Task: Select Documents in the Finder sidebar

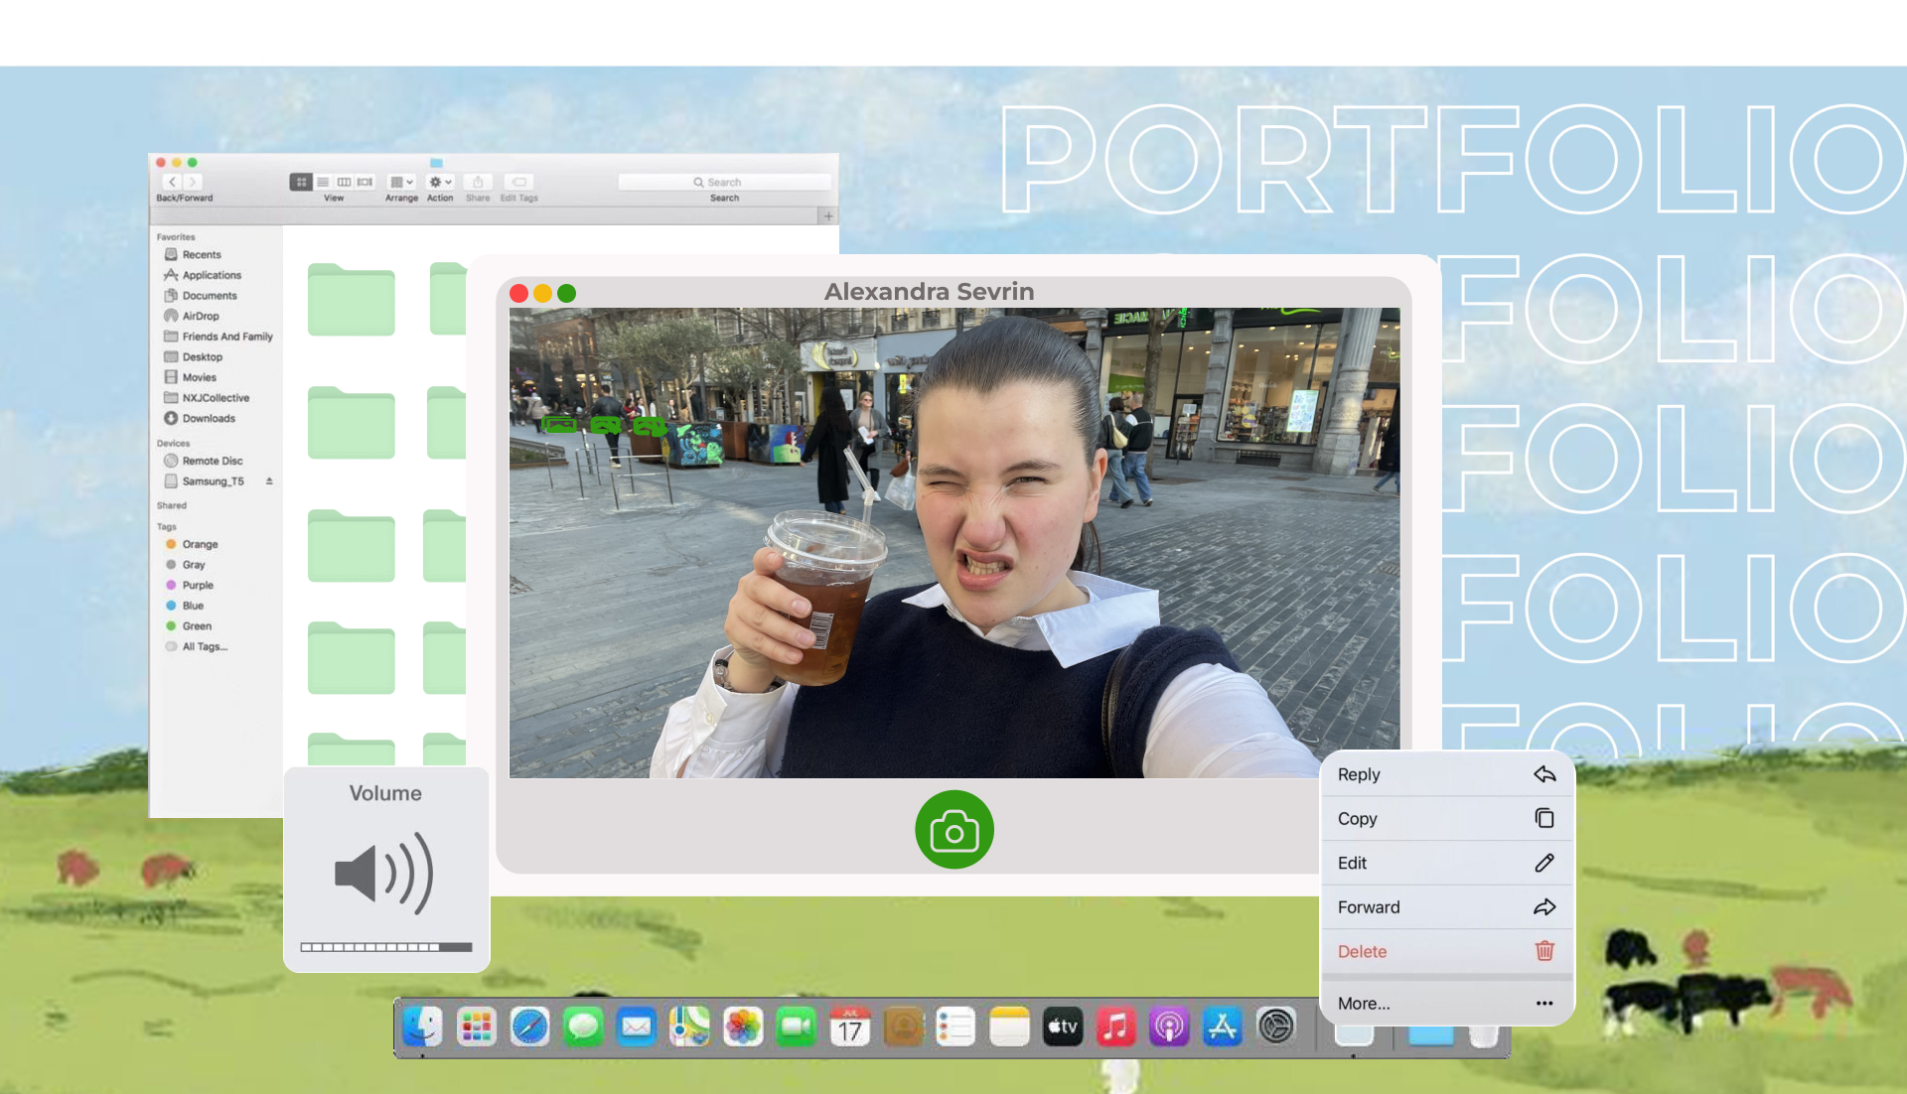Action: tap(201, 296)
